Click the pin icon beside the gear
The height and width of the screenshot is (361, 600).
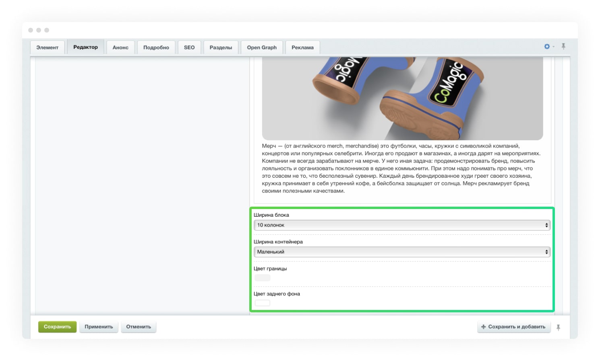tap(563, 47)
